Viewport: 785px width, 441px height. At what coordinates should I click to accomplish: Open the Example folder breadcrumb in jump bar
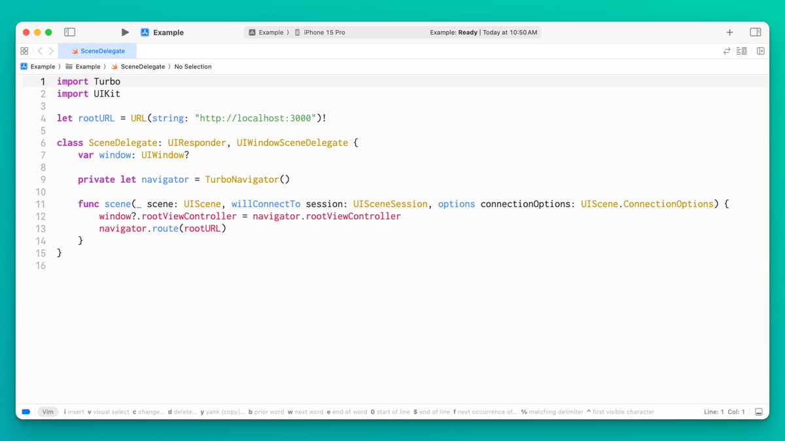click(x=82, y=67)
